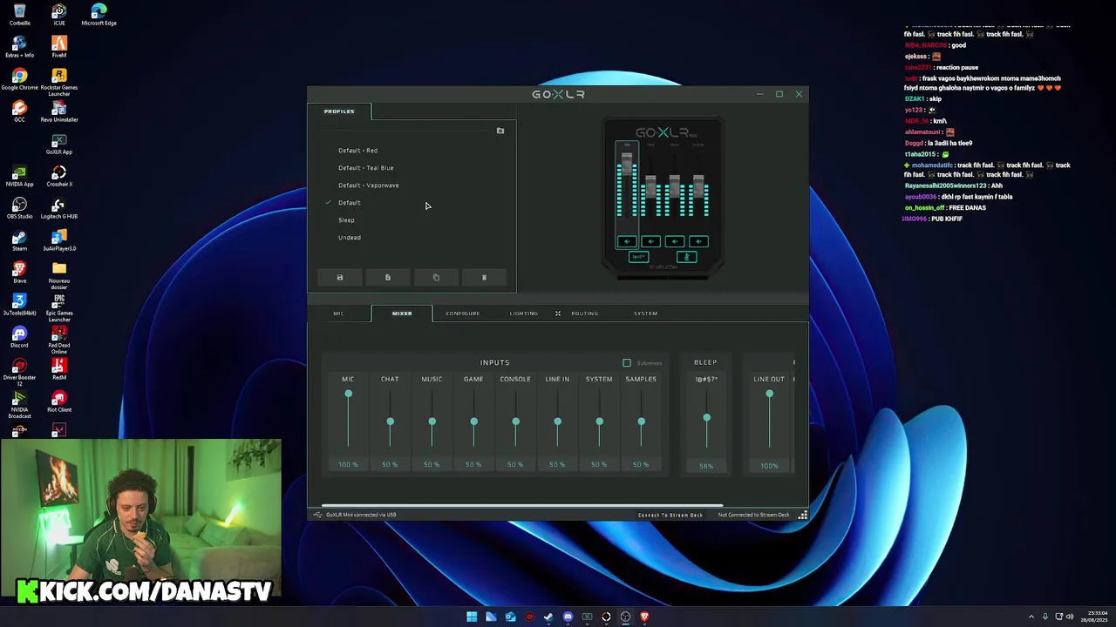1116x627 pixels.
Task: Click the Windows Start button in taskbar
Action: tap(472, 617)
